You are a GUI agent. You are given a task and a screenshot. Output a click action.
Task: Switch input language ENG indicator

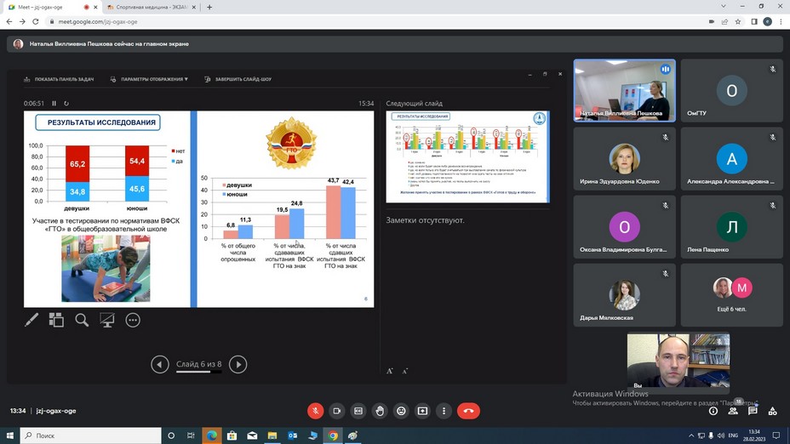733,435
